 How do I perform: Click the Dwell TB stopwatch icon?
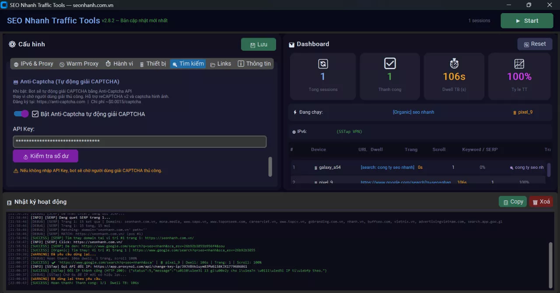click(x=454, y=64)
